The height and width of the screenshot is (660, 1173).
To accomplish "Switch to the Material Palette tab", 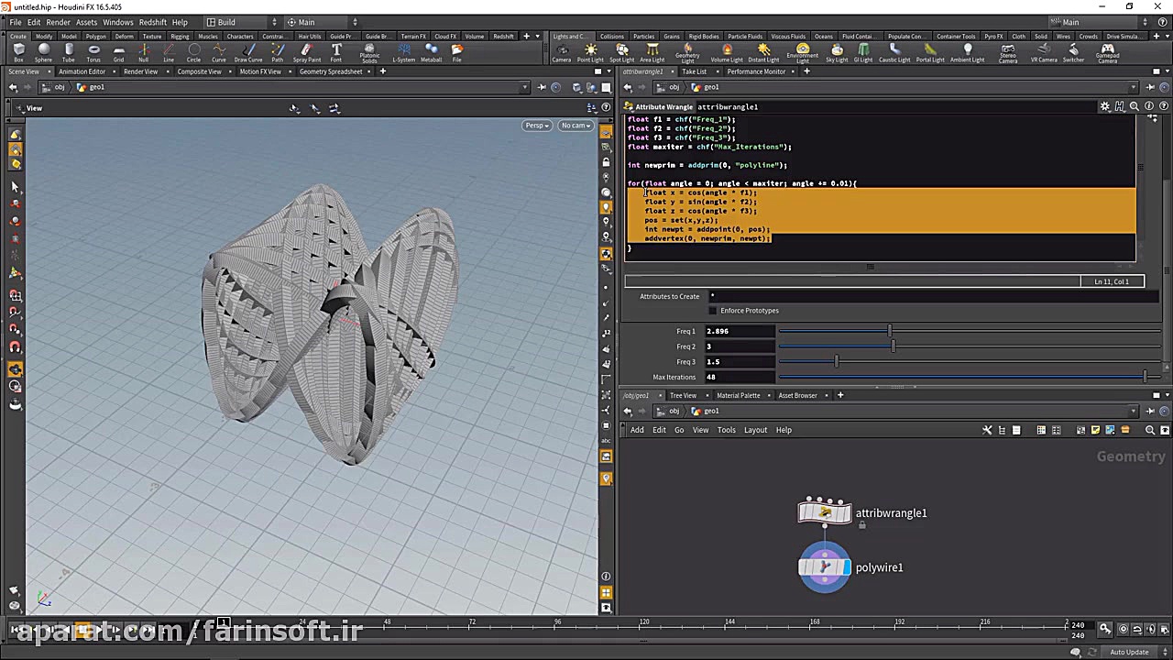I will [738, 395].
